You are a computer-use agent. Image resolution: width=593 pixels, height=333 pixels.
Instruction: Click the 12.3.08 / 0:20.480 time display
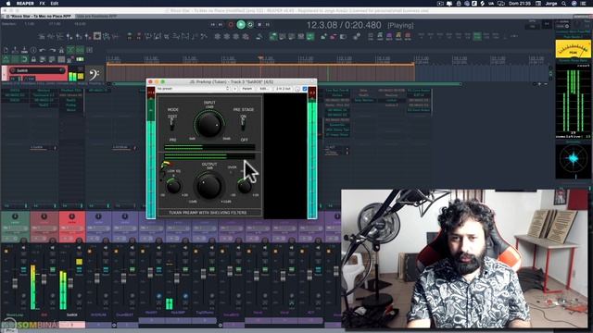click(x=344, y=25)
